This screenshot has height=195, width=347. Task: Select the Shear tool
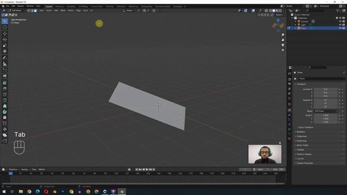click(5, 135)
